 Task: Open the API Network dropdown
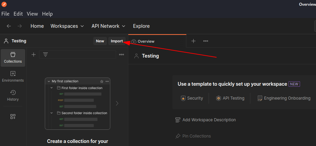(x=108, y=26)
